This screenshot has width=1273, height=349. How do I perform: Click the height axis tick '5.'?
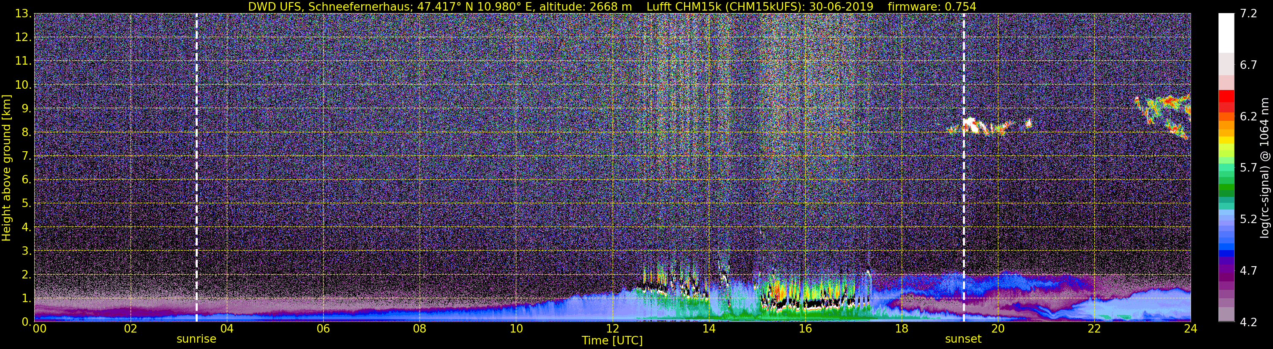click(x=26, y=204)
